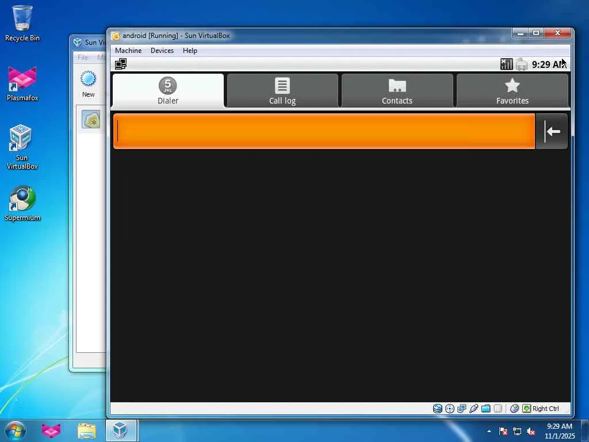
Task: Click the Android battery status icon
Action: pyautogui.click(x=521, y=64)
